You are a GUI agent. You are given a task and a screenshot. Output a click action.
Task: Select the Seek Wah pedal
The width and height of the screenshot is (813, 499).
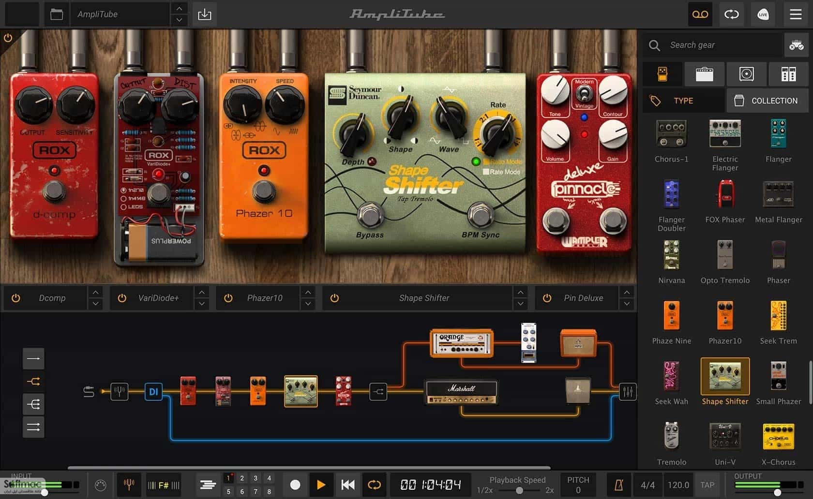(671, 376)
